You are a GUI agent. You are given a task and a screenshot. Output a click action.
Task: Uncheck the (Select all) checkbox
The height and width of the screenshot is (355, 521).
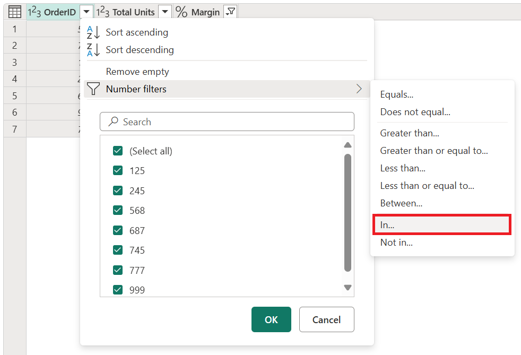(x=118, y=151)
